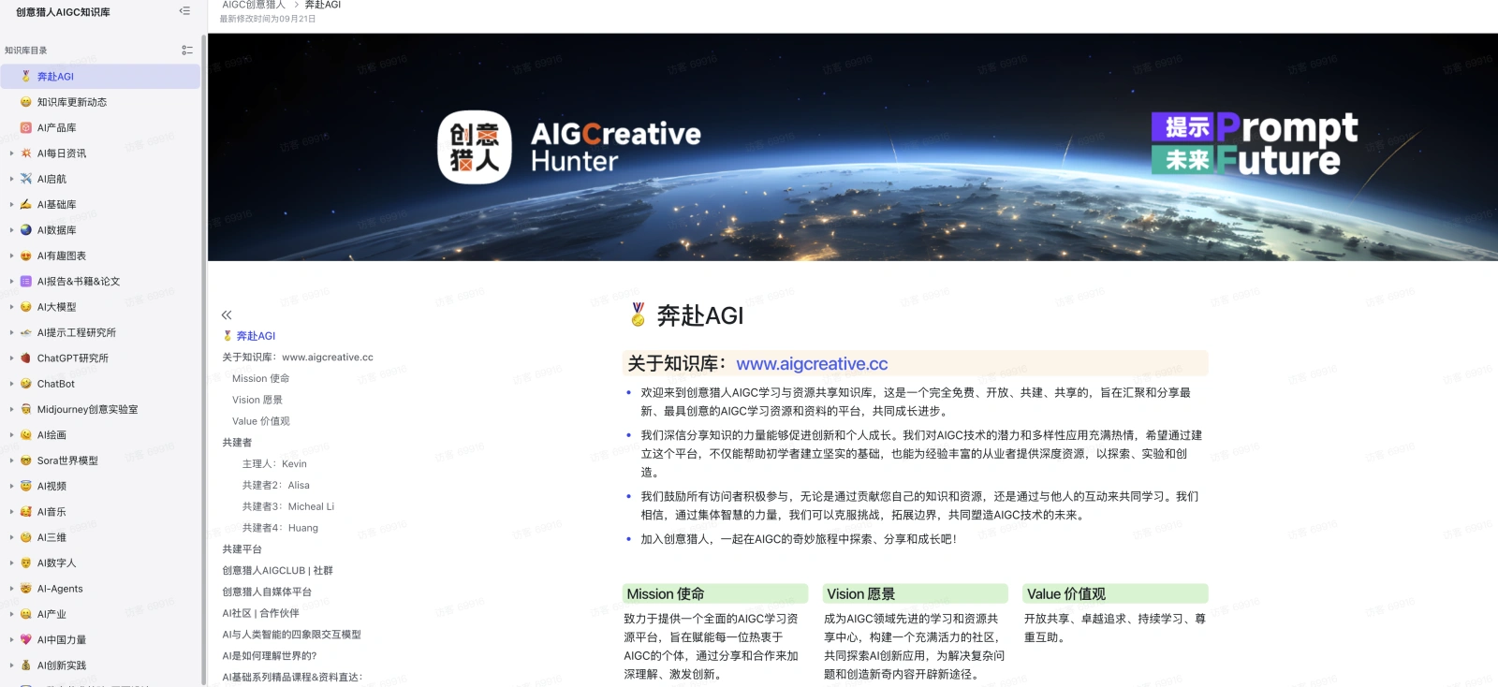Click the heart icon beside AI中国力量
Viewport: 1498px width, 687px height.
point(26,640)
